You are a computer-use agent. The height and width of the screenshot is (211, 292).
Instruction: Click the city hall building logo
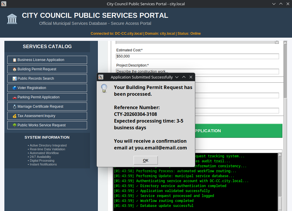click(12, 19)
